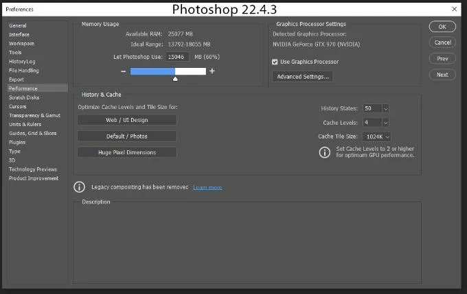Click the Cancel button
The image size is (467, 294).
point(442,42)
